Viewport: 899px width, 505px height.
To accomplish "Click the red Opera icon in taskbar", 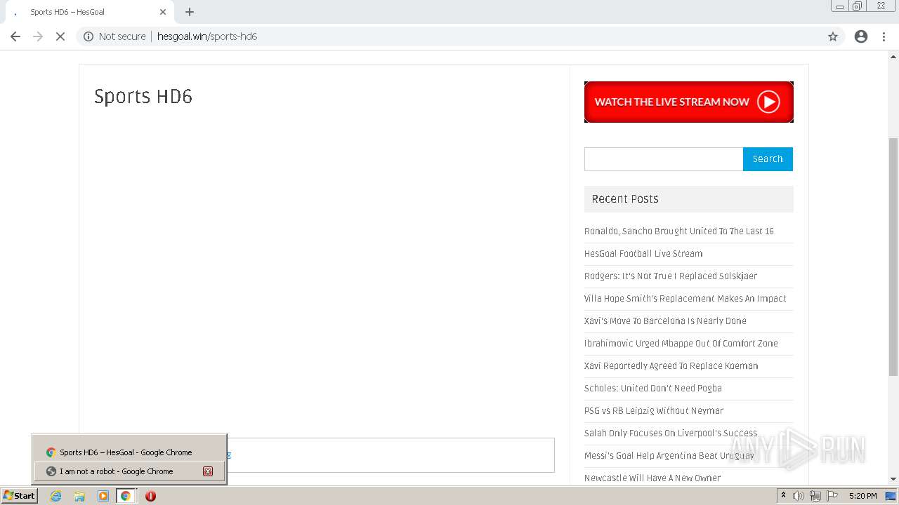I will (x=150, y=496).
